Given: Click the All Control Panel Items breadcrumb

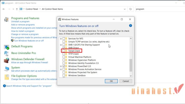Looking at the screenshot, I should [x=52, y=9].
